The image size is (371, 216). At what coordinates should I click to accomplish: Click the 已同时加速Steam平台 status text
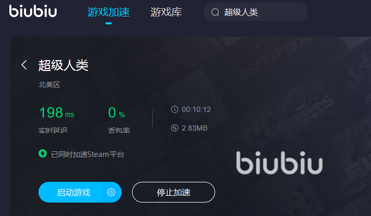(x=87, y=154)
